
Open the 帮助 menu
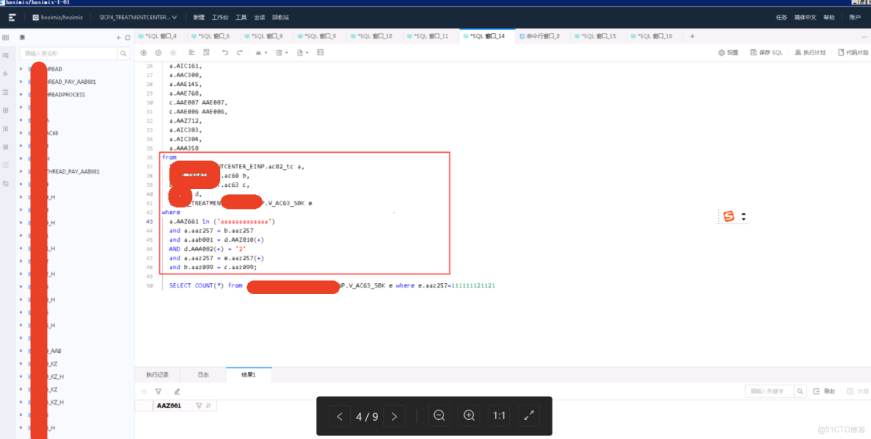click(x=829, y=17)
